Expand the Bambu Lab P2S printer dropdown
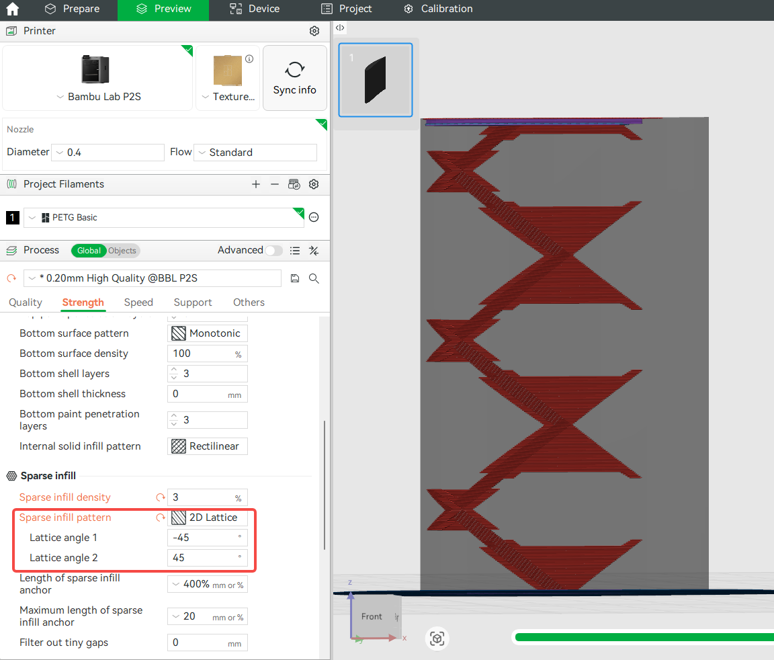 click(99, 97)
